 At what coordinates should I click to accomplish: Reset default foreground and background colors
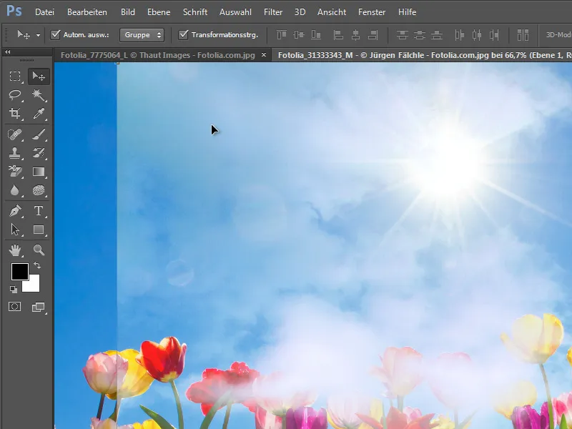(x=14, y=290)
